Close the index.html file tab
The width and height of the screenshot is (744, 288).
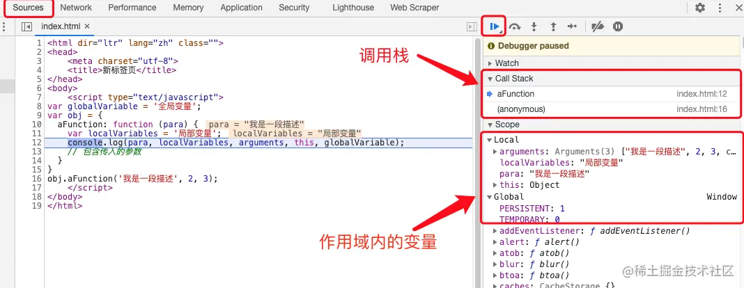(87, 26)
